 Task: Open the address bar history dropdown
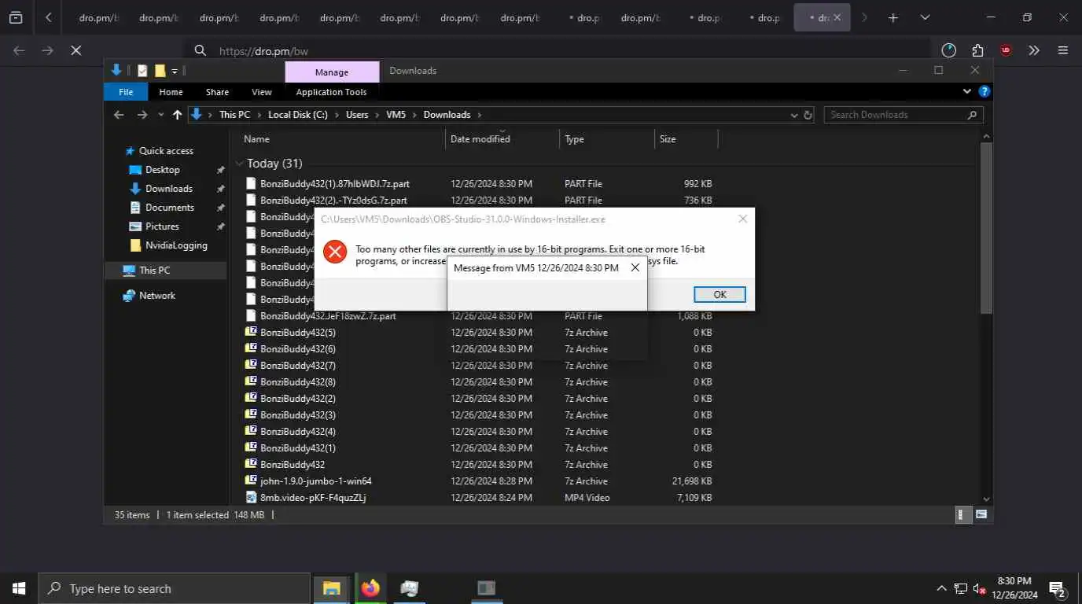(x=793, y=115)
